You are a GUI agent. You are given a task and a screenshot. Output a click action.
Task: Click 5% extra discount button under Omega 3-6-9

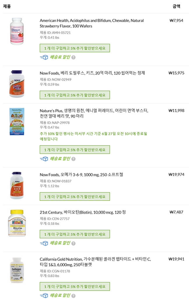pos(75,197)
